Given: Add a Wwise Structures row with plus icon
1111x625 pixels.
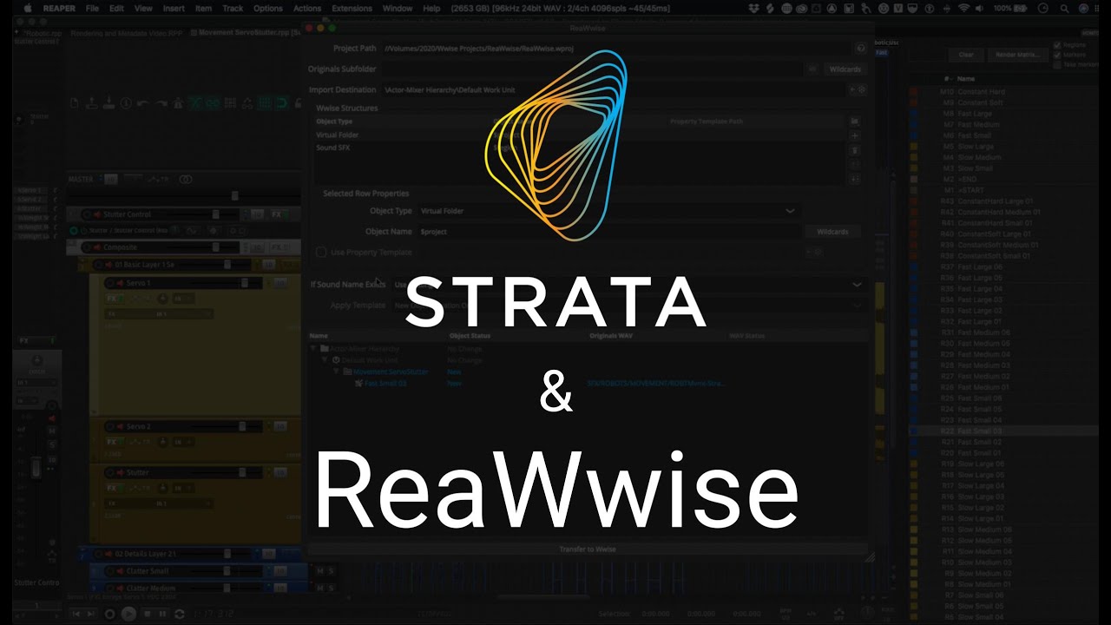Looking at the screenshot, I should [854, 136].
